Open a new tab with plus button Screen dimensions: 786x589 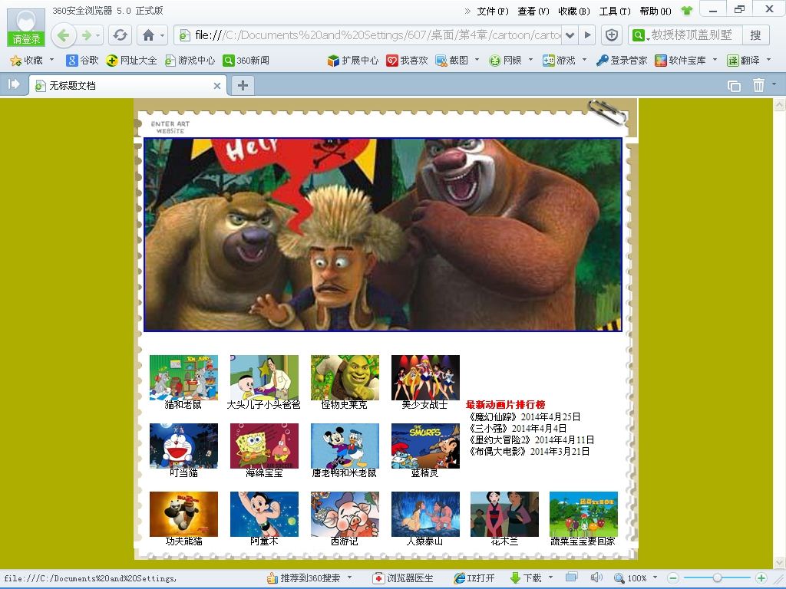point(243,86)
